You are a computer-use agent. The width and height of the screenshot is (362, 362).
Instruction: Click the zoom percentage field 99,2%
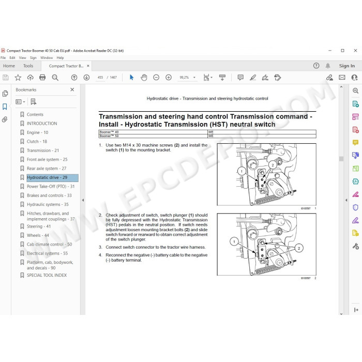(x=184, y=78)
